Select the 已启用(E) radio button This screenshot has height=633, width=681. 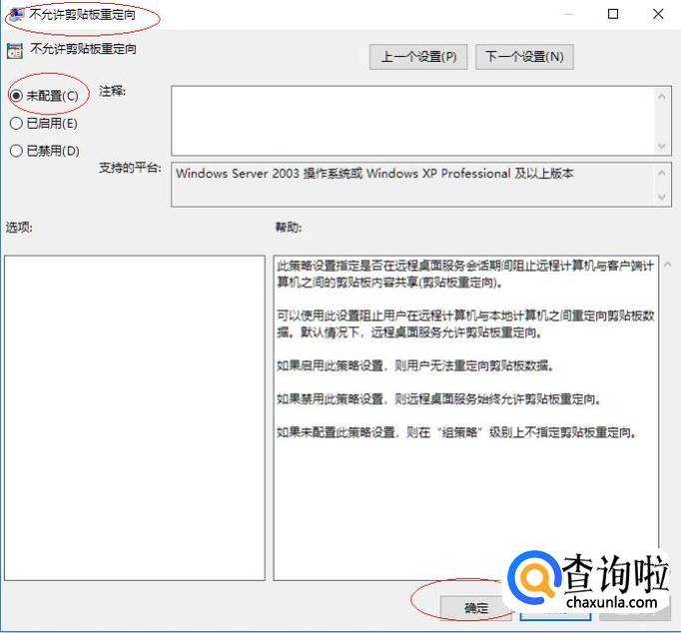click(x=16, y=123)
